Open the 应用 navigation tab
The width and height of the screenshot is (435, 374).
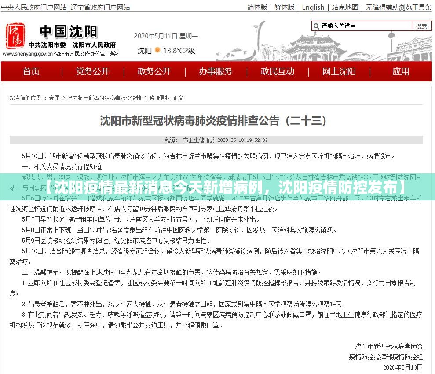pyautogui.click(x=400, y=72)
